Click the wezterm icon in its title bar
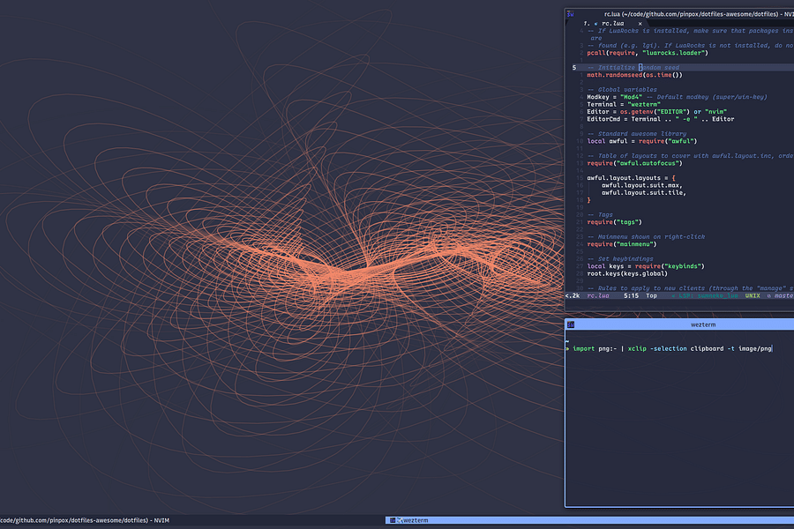Screen dimensions: 794x529 pos(569,324)
